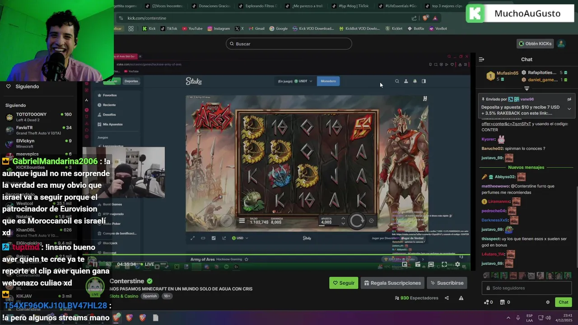
Task: Select the TOTOTOOONY followed channel
Action: 38,117
